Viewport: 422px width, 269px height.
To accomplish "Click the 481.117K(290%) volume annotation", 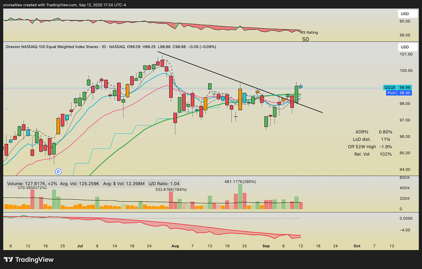I will [x=240, y=182].
